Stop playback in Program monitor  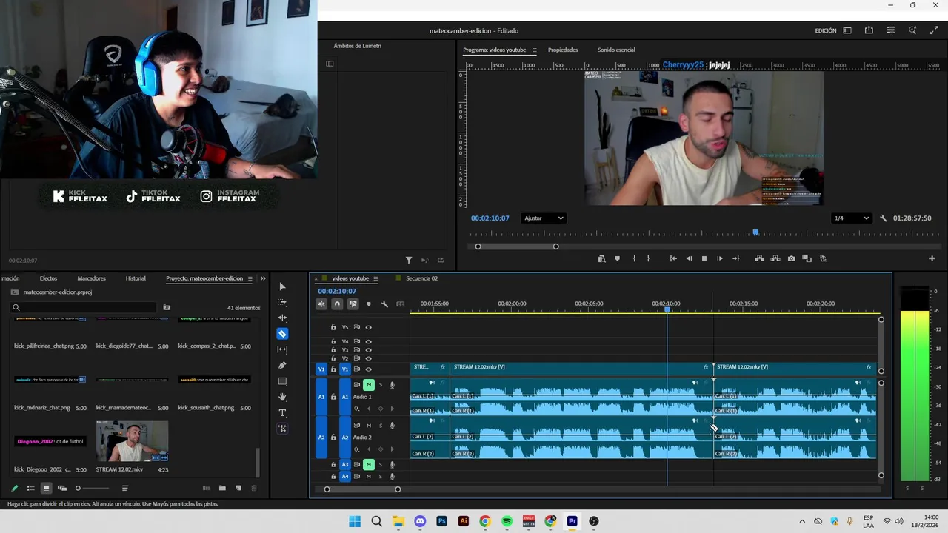pyautogui.click(x=704, y=258)
